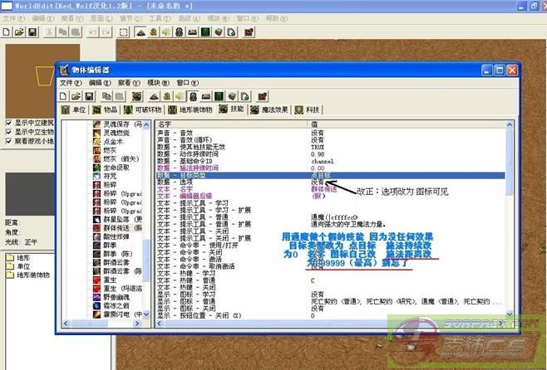Expand the 单位 folder in the tree

(8, 266)
